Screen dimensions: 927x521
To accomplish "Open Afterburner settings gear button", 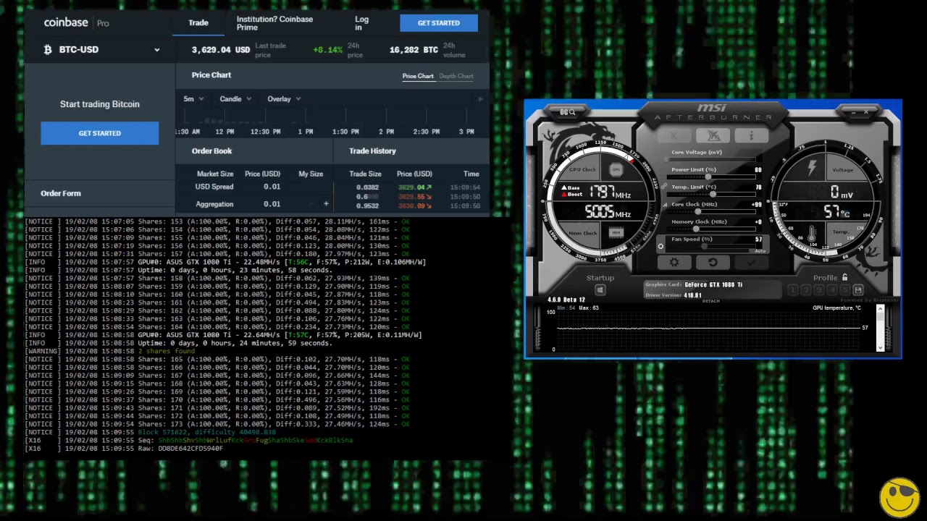I will [x=674, y=263].
